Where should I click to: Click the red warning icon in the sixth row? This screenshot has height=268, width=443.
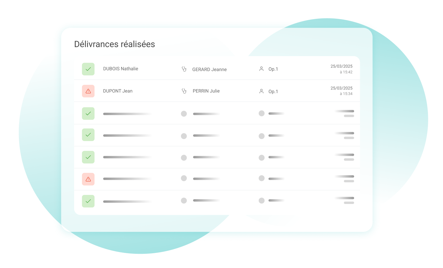pos(88,179)
